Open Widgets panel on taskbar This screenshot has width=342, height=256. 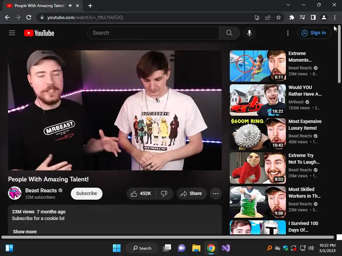point(9,248)
